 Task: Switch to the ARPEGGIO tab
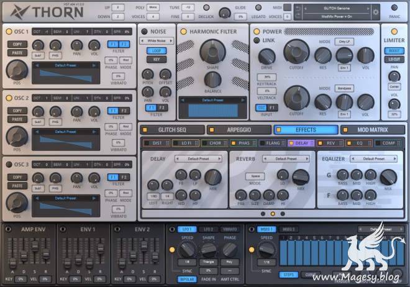pyautogui.click(x=239, y=130)
